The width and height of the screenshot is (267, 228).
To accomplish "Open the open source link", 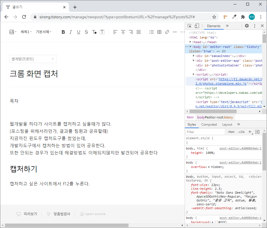I will [93, 214].
